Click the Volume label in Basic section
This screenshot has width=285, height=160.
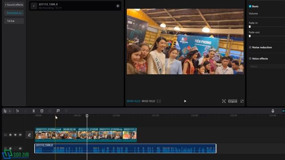(x=253, y=14)
